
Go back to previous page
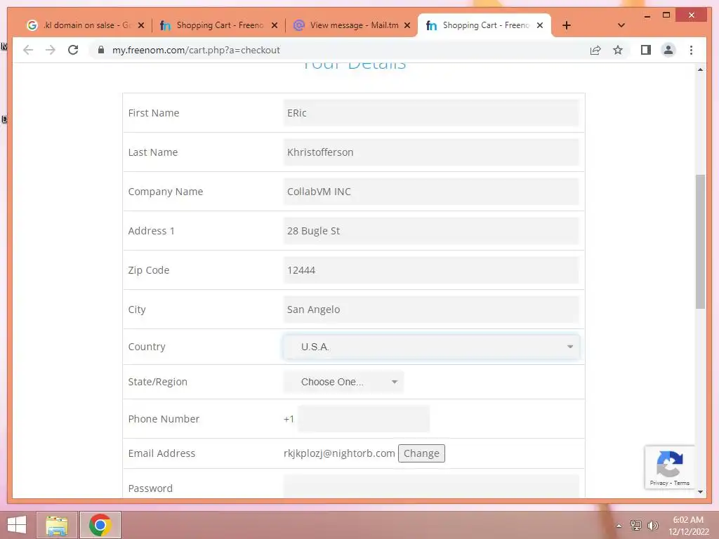click(28, 50)
